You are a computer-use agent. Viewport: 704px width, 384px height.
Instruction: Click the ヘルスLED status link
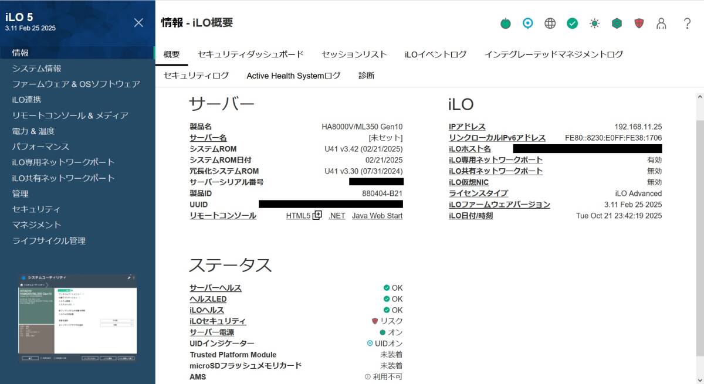pyautogui.click(x=208, y=299)
